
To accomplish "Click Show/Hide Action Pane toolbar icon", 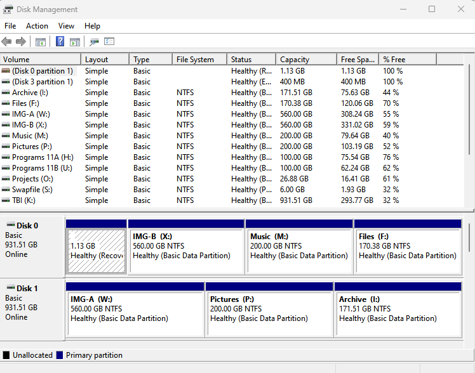I will [75, 42].
